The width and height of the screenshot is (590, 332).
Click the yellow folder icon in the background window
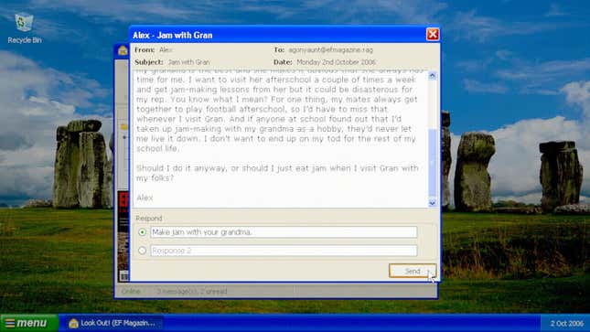[123, 127]
